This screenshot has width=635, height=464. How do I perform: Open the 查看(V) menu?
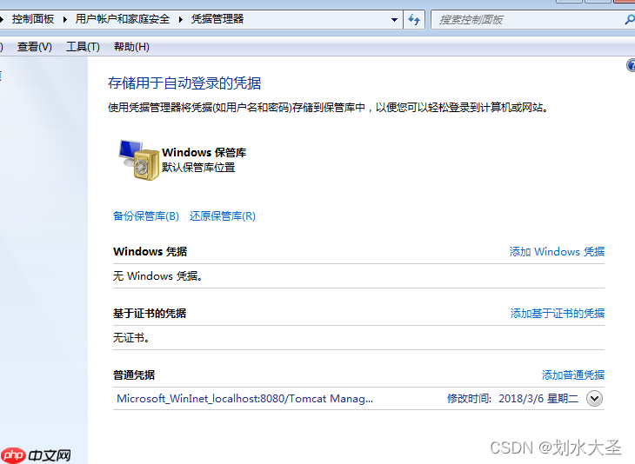click(35, 47)
